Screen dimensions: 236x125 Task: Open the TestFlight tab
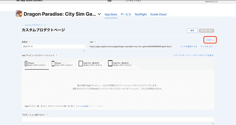(141, 14)
